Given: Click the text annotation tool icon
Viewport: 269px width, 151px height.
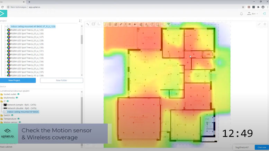Looking at the screenshot, I should [146, 24].
